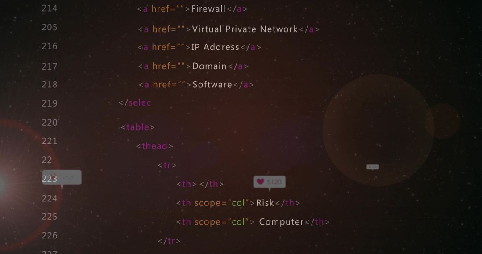Click the closing tr tag on line 226
482x254 pixels.
point(169,241)
